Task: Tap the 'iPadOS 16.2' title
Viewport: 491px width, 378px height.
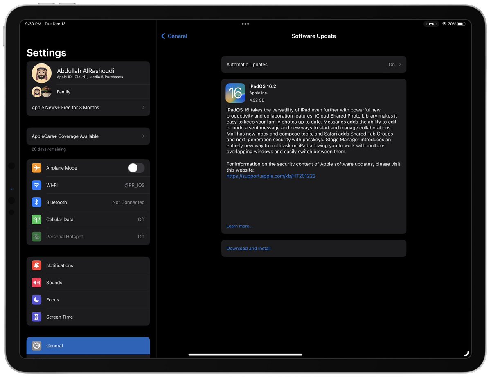Action: [263, 86]
